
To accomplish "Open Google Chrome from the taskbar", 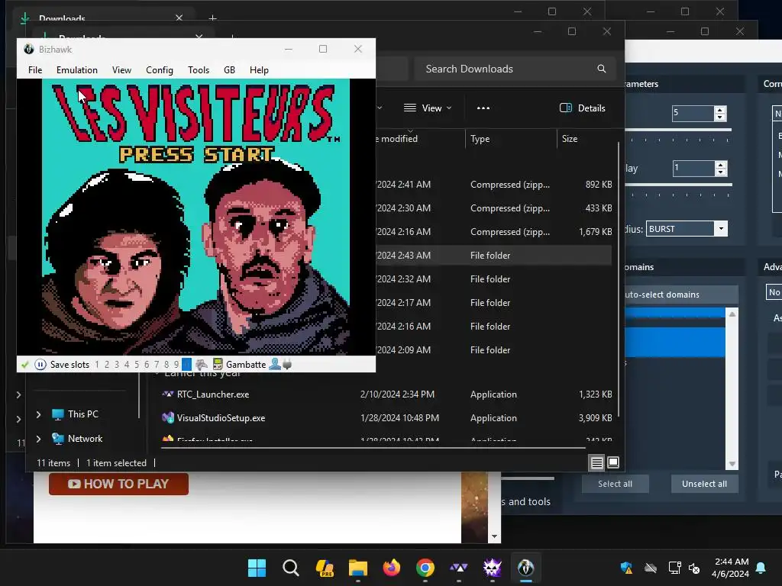I will 425,568.
